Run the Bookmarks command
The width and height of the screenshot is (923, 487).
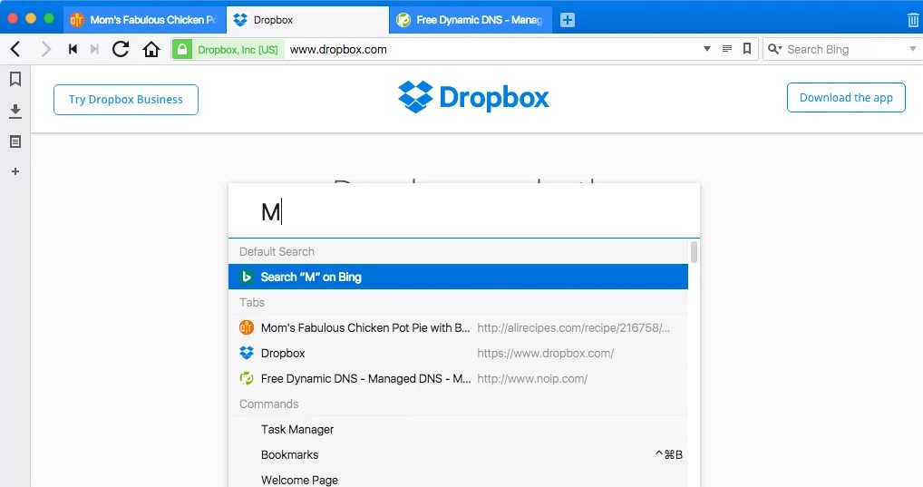[458, 454]
